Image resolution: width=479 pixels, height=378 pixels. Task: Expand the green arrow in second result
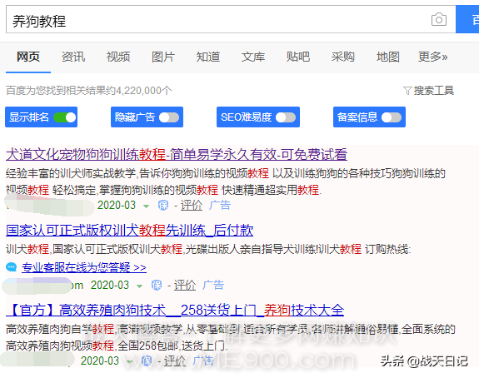(x=139, y=286)
